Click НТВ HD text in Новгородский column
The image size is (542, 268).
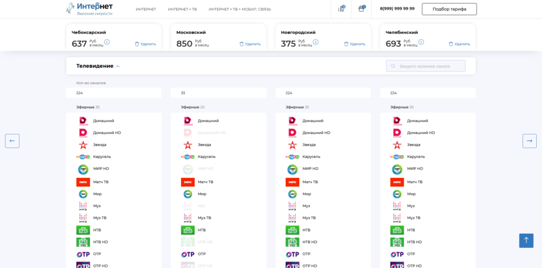(x=310, y=242)
